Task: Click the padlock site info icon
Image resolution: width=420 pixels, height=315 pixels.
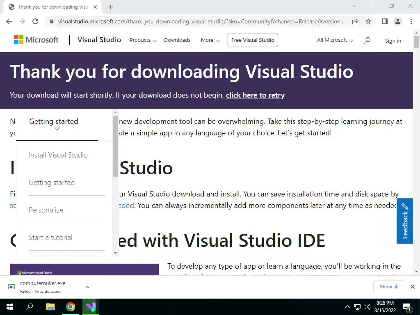Action: (x=52, y=21)
